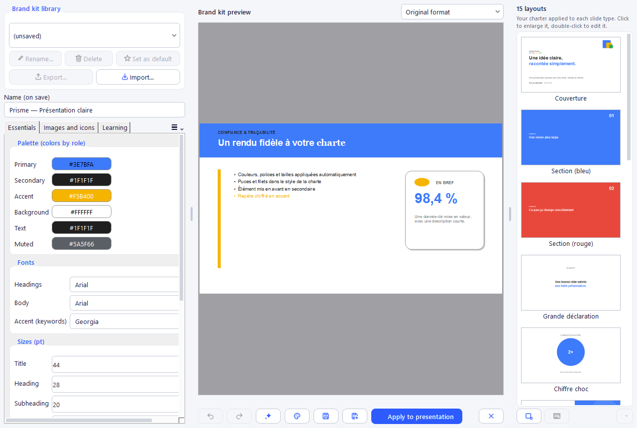This screenshot has height=428, width=637.
Task: Click the X cancel button beside Apply
Action: [x=491, y=416]
